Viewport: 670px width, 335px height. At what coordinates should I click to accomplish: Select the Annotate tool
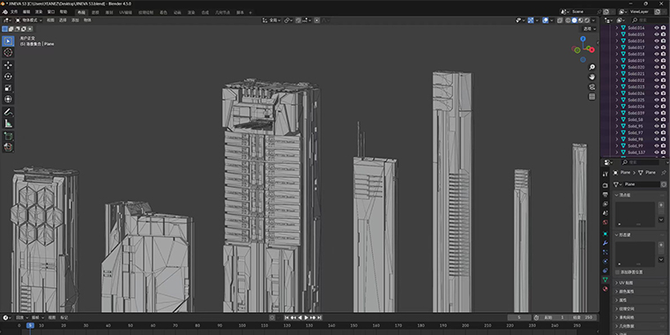click(x=8, y=112)
